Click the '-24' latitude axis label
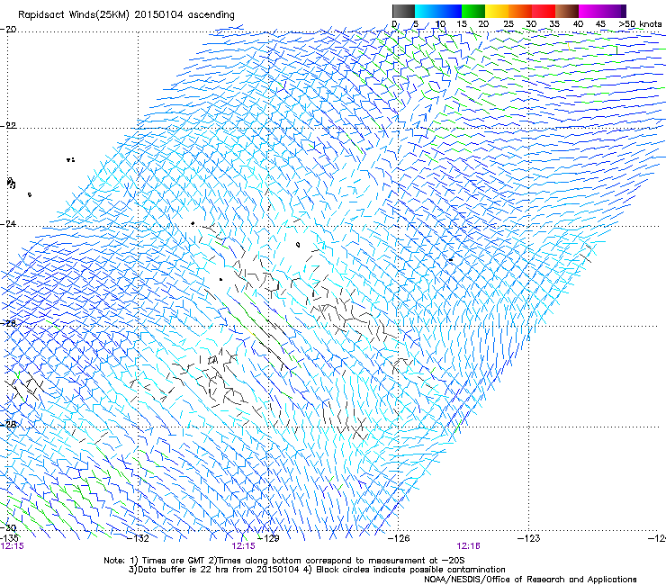This screenshot has width=666, height=585. [x=8, y=224]
